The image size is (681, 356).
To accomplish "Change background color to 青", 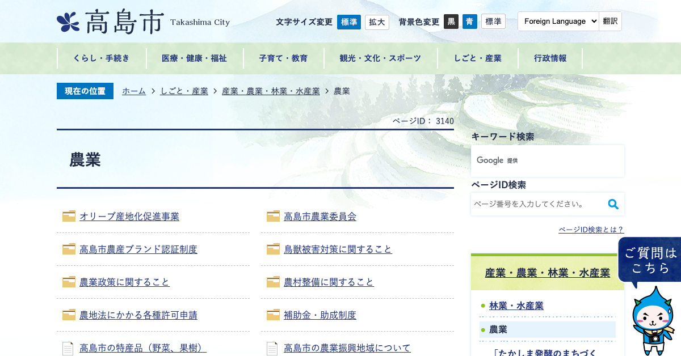I will (x=470, y=22).
